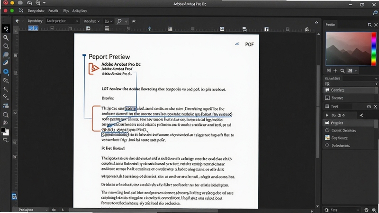Click the search loupe in the options bar

[119, 21]
